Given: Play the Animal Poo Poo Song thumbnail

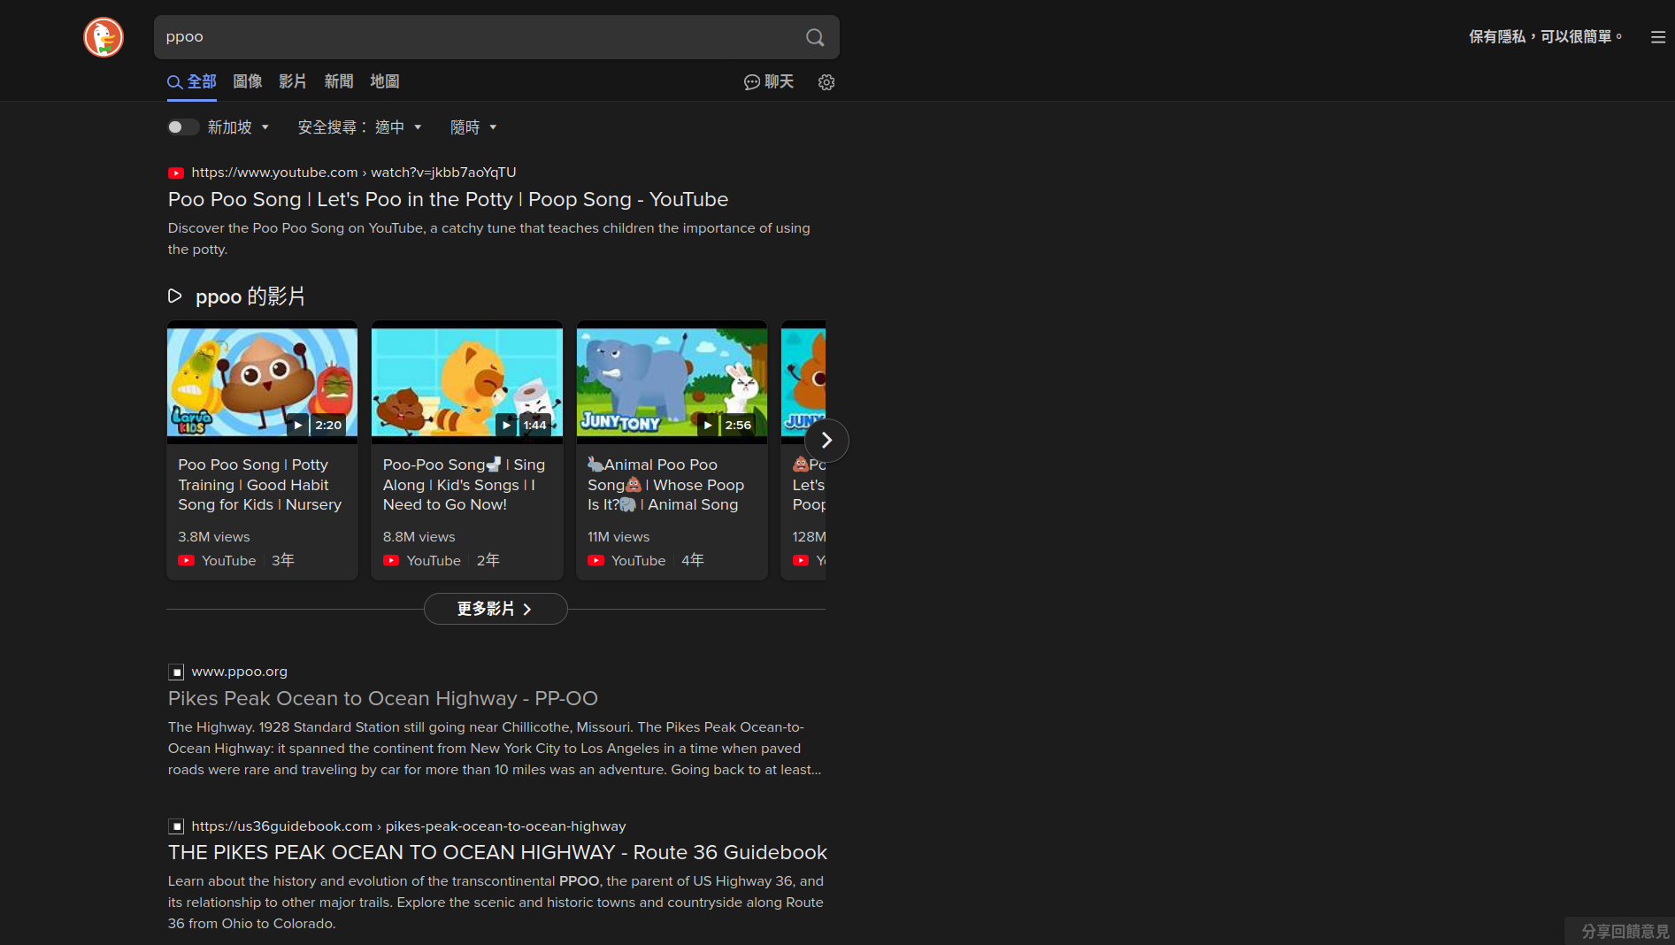Looking at the screenshot, I should pos(672,382).
